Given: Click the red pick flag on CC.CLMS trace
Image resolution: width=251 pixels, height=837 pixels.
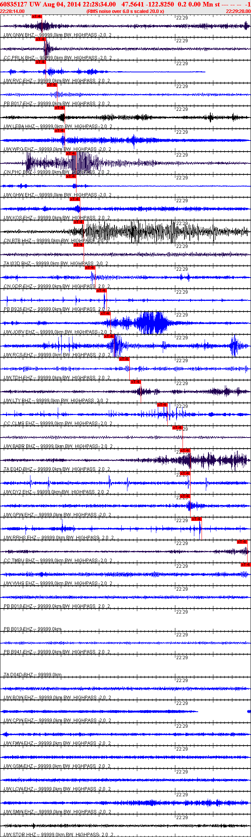Looking at the screenshot, I should click(162, 405).
